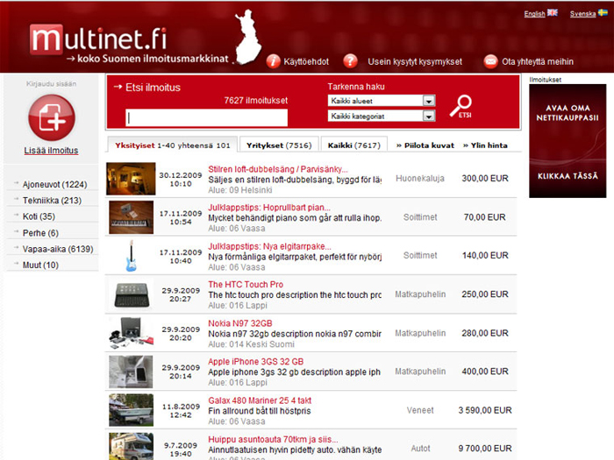Open the blue electric guitar thumbnail

point(131,256)
